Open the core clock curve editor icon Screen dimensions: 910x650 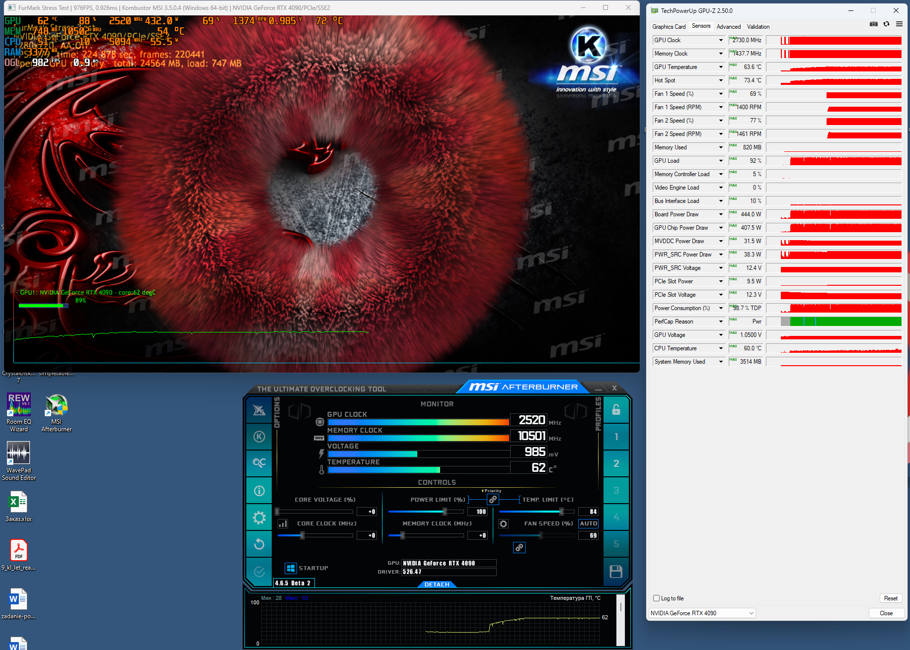pos(283,523)
